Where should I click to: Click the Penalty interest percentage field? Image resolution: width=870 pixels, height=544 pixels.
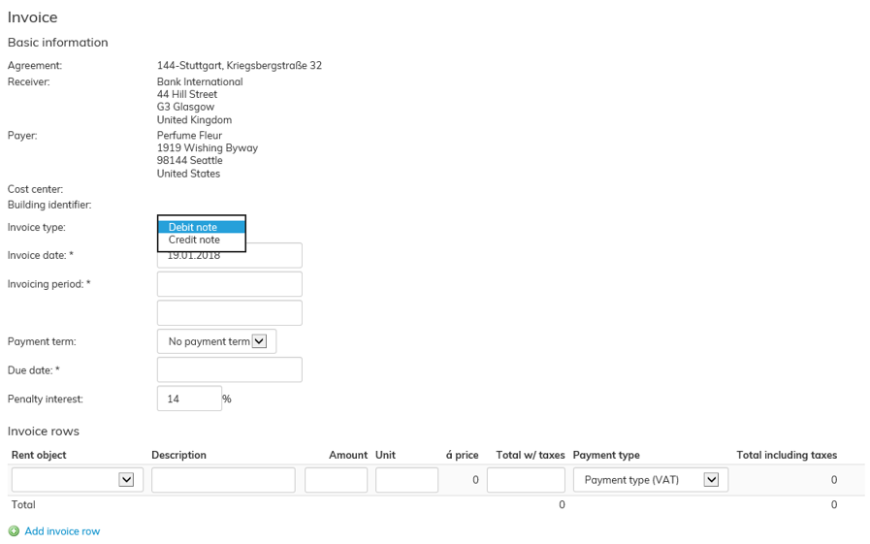click(x=189, y=399)
